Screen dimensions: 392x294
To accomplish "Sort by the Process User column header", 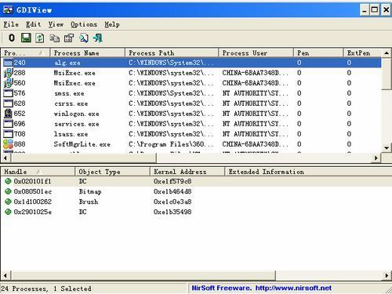I will point(256,53).
